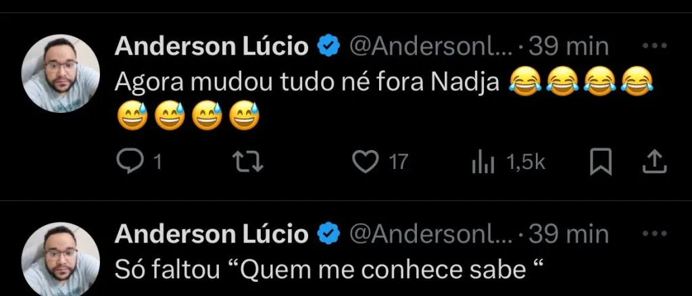Open more options on "Só faltou" tweet
Image resolution: width=692 pixels, height=296 pixels.
tap(653, 234)
